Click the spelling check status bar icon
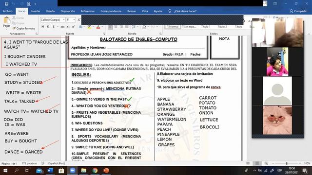Screen dimensions: 312x175 point(42,163)
